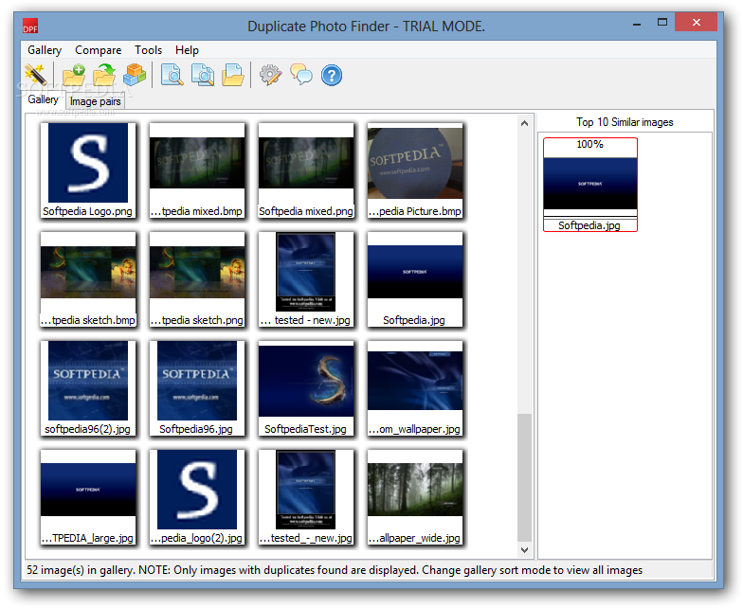Viewport: 743px width, 608px height.
Task: Select the Softpedia.jpg thumbnail in gallery grid
Action: pos(415,279)
